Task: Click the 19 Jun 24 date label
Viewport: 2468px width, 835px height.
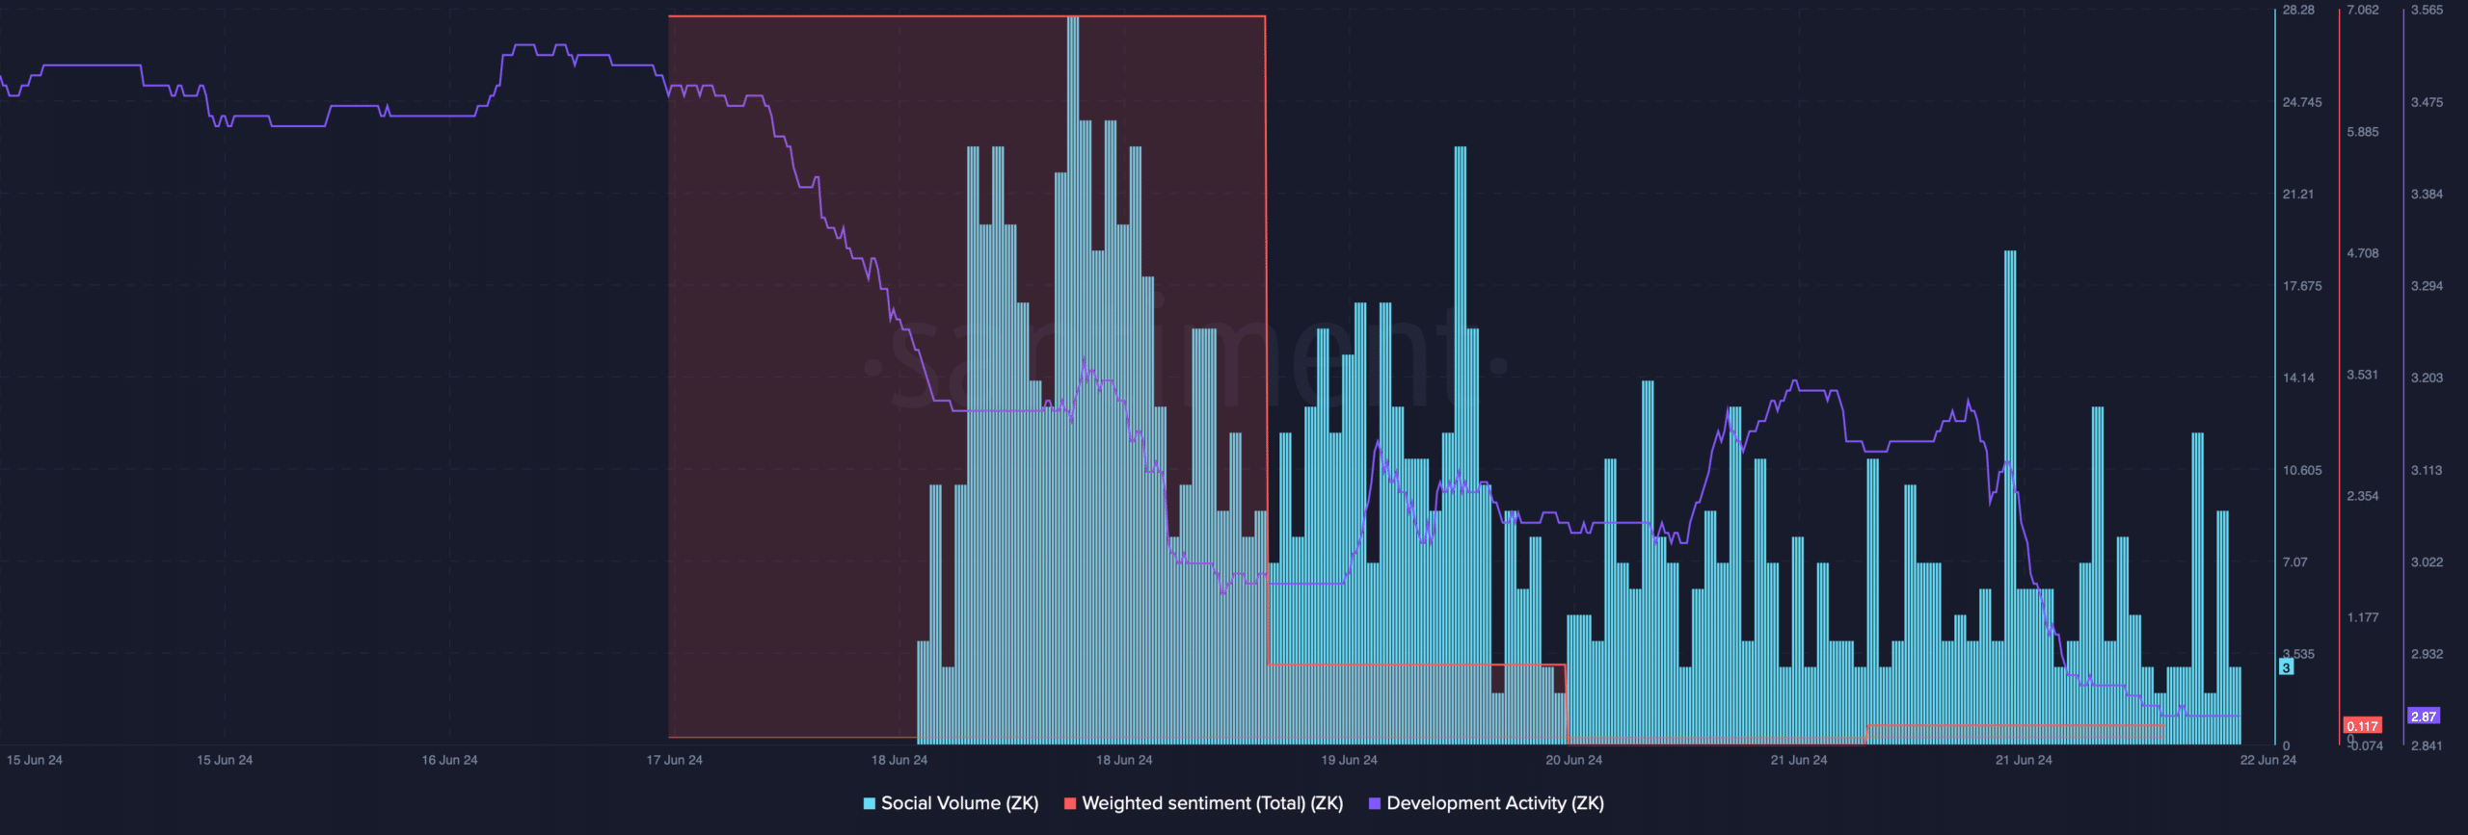Action: click(x=1350, y=760)
